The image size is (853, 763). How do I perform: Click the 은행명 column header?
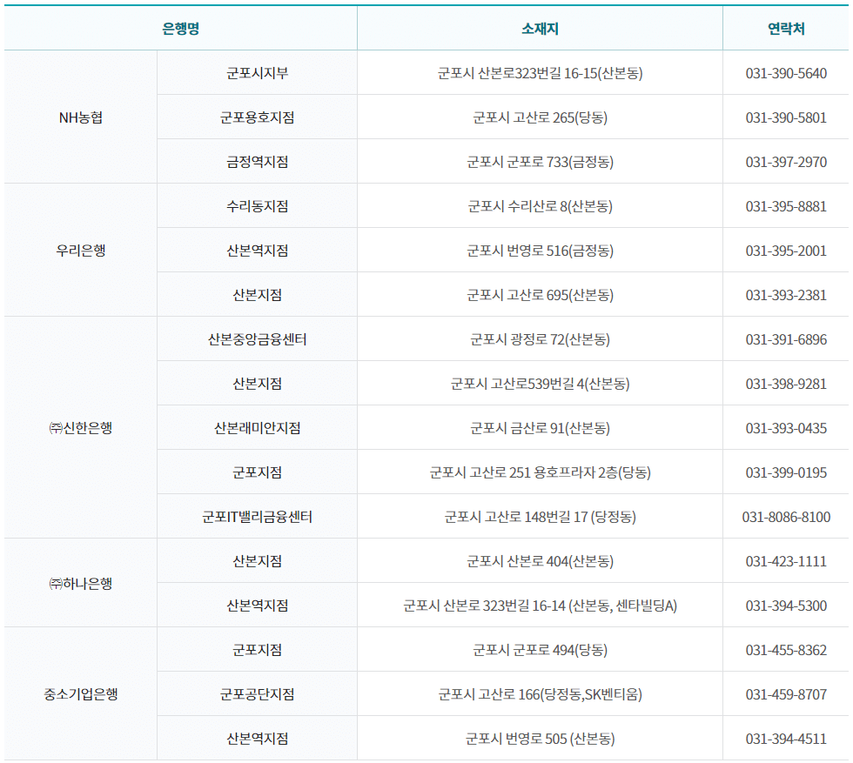click(180, 27)
